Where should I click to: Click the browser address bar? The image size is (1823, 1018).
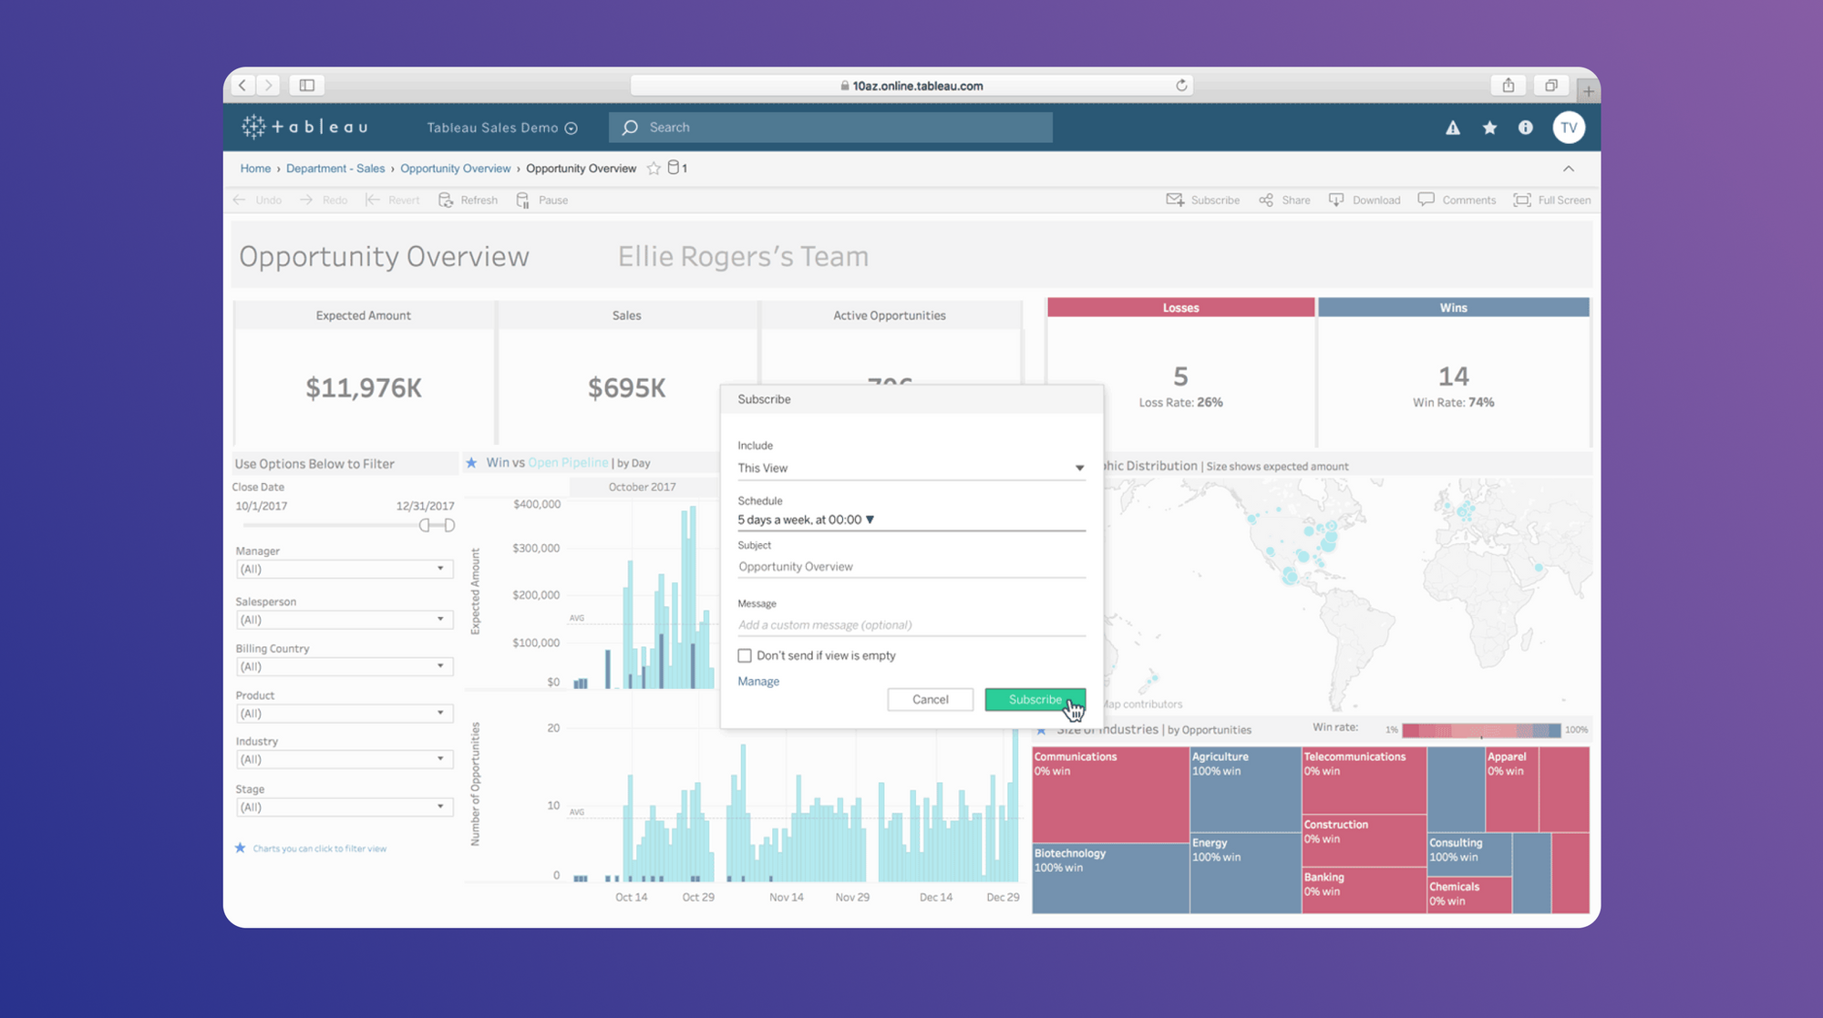(911, 86)
